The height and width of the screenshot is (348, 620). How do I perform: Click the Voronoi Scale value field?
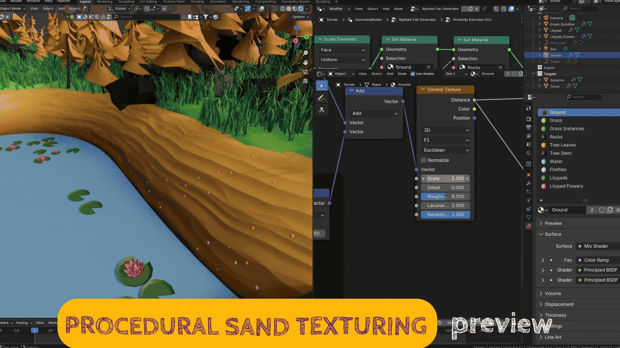tap(445, 179)
